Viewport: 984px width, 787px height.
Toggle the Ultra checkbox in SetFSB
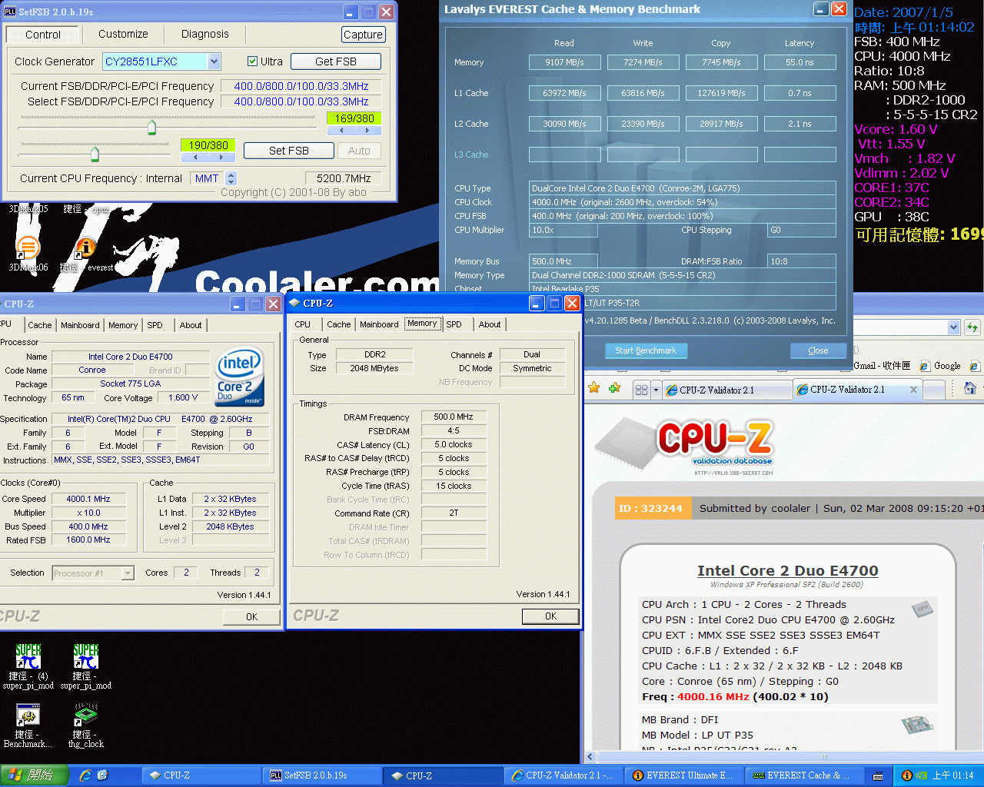pyautogui.click(x=252, y=61)
